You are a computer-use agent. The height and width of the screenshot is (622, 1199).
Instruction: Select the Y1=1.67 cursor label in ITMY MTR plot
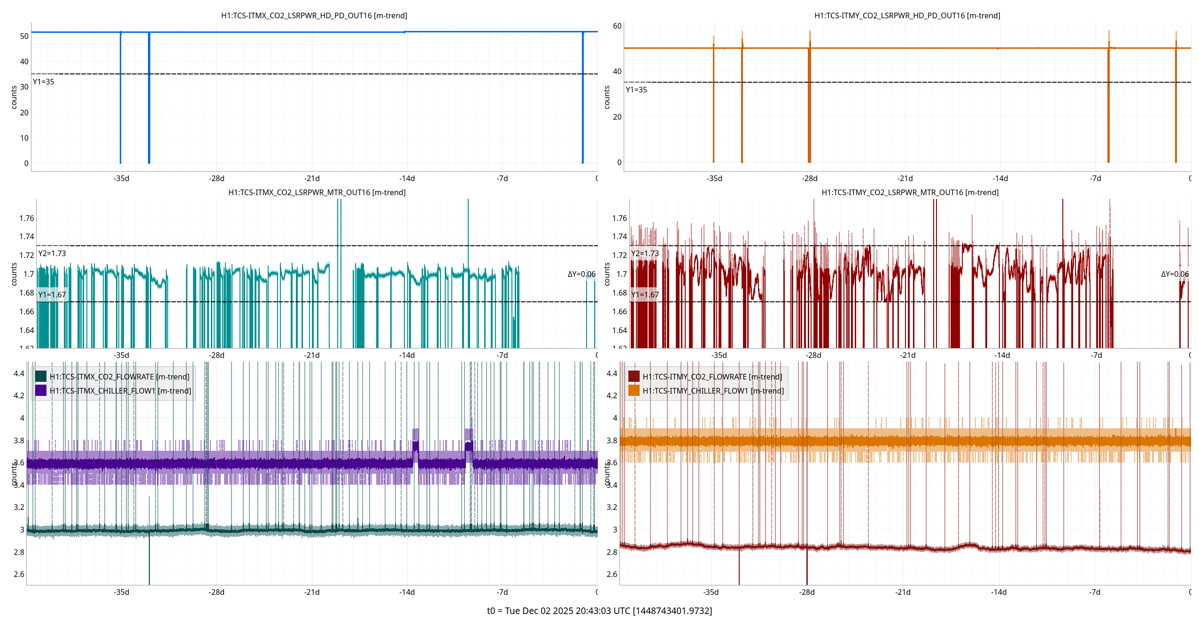(645, 295)
